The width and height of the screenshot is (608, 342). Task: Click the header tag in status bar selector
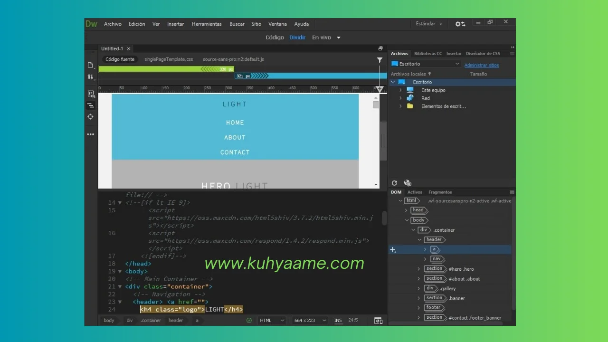pyautogui.click(x=176, y=321)
